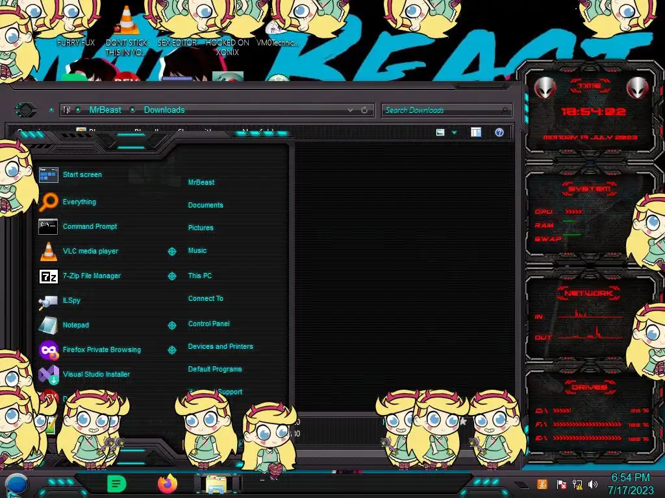Viewport: 665px width, 498px height.
Task: Open Explorer help button
Action: 499,132
